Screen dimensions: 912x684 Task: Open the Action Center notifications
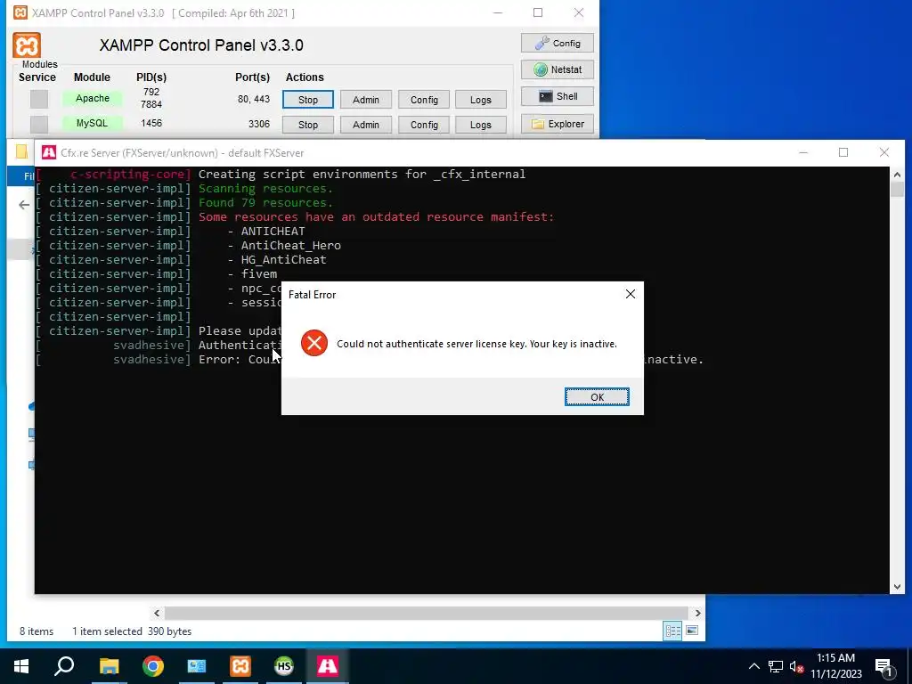(883, 666)
